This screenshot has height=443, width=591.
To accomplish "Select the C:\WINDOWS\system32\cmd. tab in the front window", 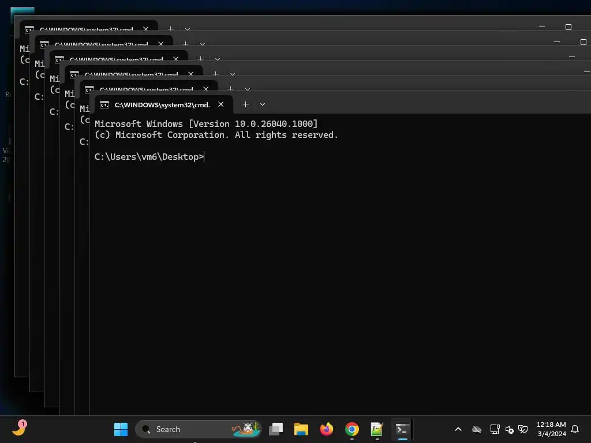I will (x=163, y=104).
